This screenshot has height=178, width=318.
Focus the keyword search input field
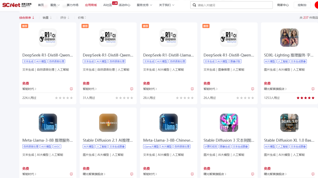click(x=231, y=5)
